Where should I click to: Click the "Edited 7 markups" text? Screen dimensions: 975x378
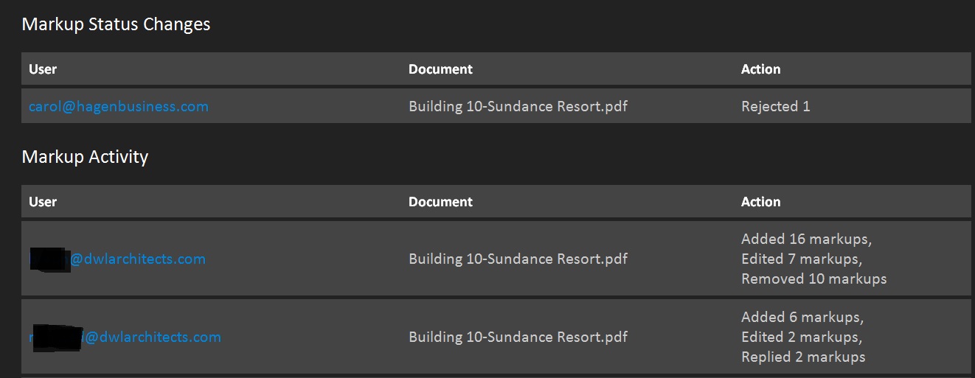pyautogui.click(x=801, y=259)
